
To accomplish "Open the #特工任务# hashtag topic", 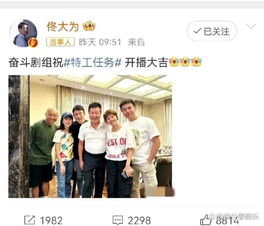I will pyautogui.click(x=92, y=63).
